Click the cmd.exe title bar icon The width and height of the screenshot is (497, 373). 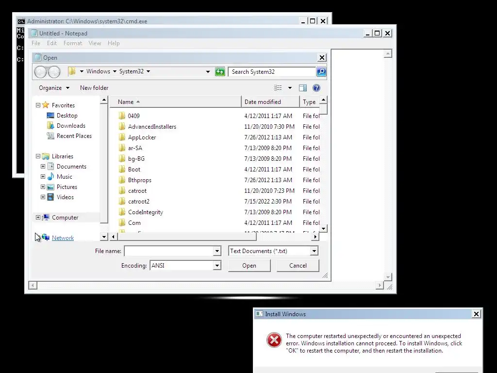(21, 21)
